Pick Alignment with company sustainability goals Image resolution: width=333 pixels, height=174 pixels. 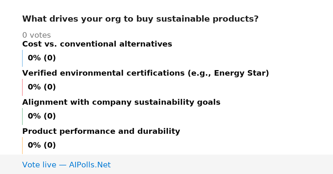coord(121,102)
